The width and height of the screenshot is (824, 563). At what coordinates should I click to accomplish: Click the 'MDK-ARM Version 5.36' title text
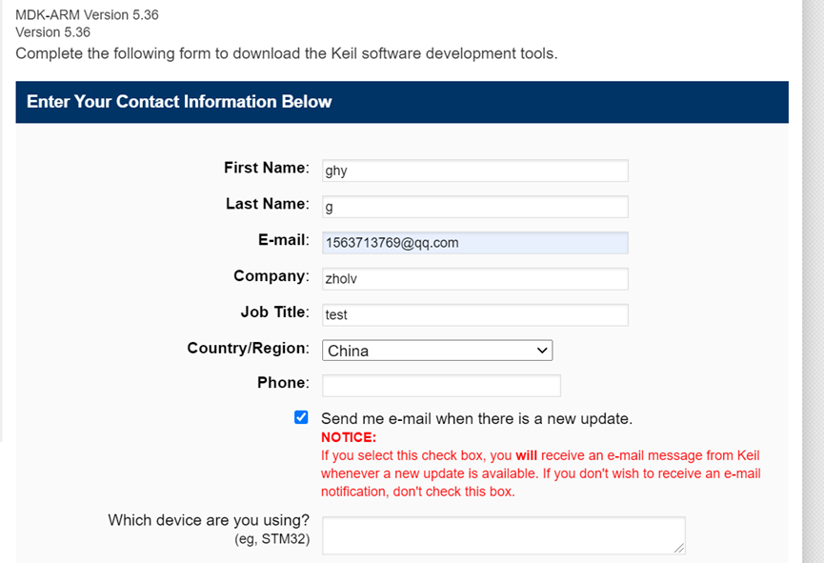click(87, 14)
